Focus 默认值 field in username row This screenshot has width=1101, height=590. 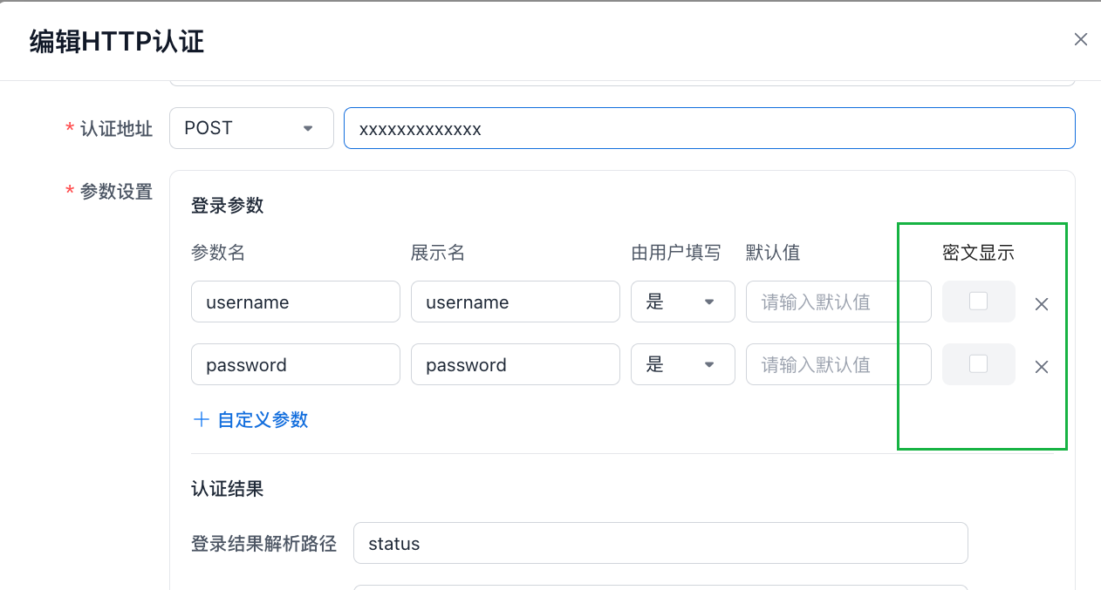838,302
